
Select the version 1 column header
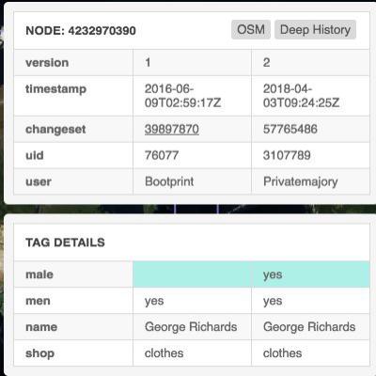(x=192, y=63)
